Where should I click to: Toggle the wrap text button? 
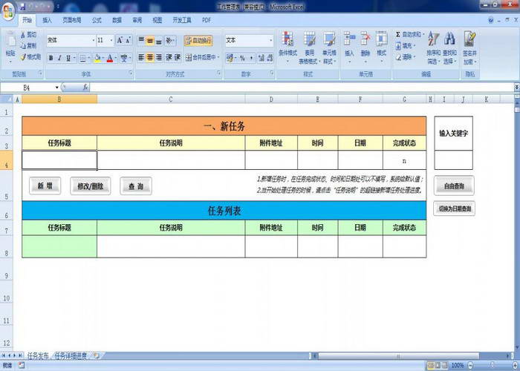pyautogui.click(x=198, y=41)
